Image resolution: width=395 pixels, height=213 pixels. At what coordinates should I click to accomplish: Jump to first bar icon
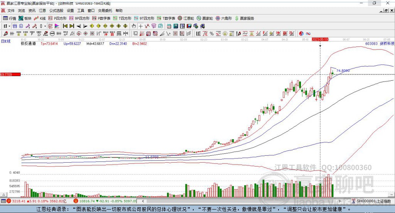coord(65,26)
